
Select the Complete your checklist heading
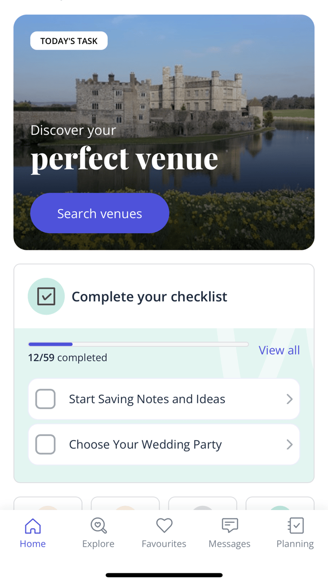point(149,297)
